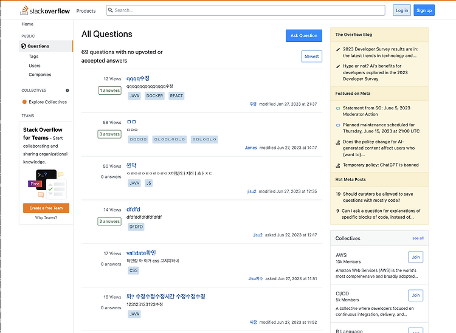
Task: Click the 2 answers badge
Action: [109, 221]
